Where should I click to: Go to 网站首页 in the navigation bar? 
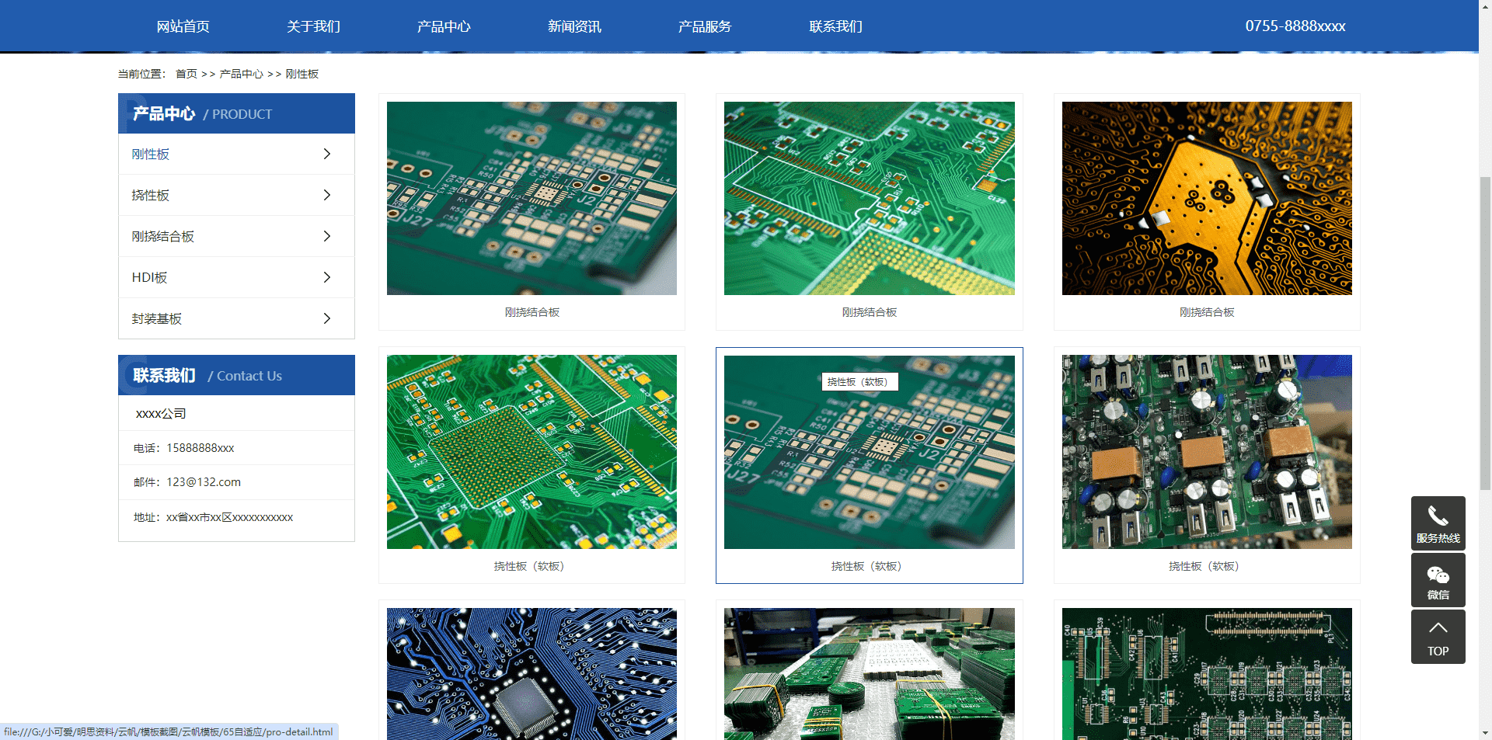183,26
